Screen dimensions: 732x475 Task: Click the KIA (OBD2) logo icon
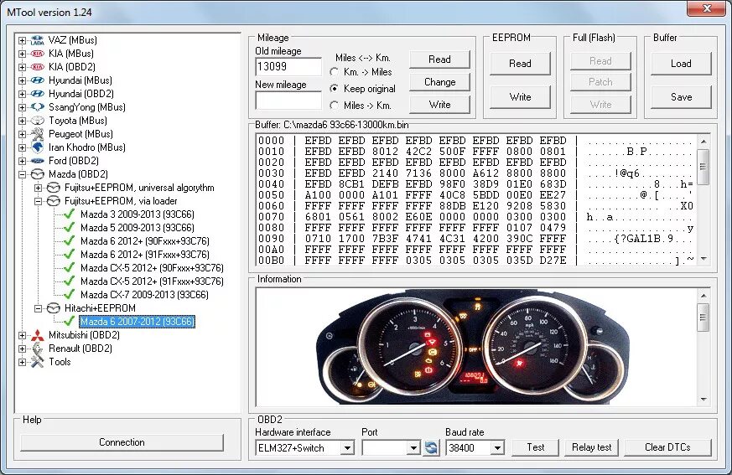click(x=38, y=67)
